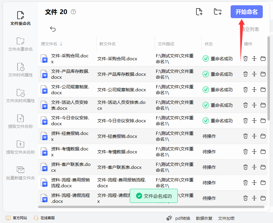Click move icon for 资料-经费报销.docx row

(x=254, y=136)
